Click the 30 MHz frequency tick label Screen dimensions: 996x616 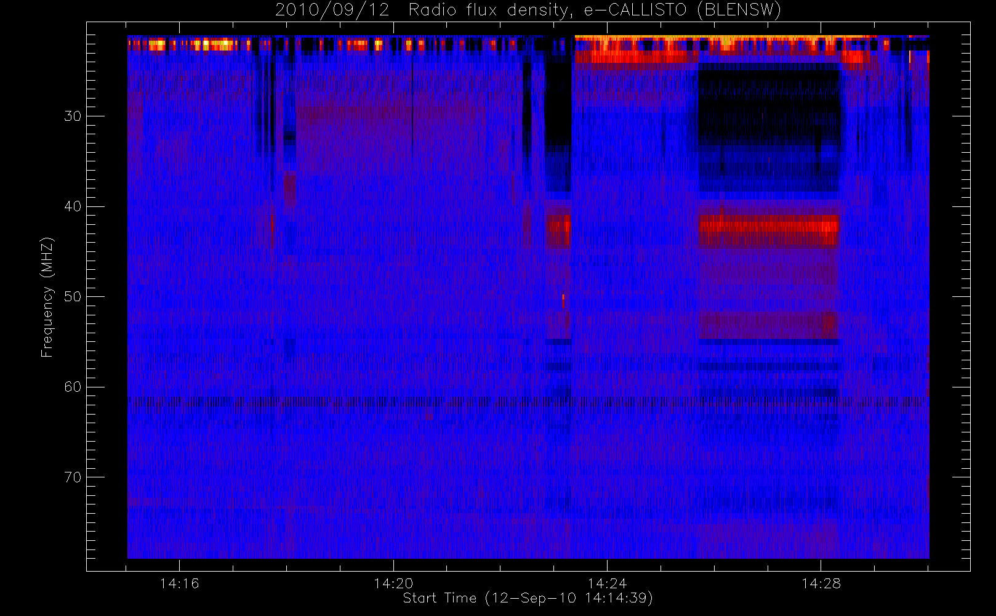(73, 116)
